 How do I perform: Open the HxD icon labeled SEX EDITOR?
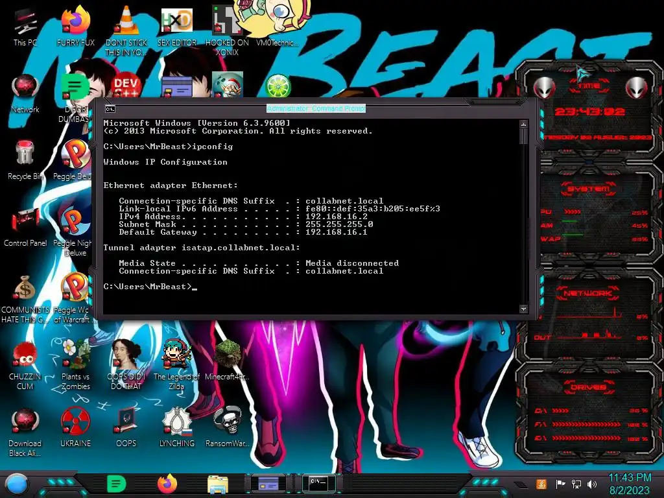click(x=176, y=27)
